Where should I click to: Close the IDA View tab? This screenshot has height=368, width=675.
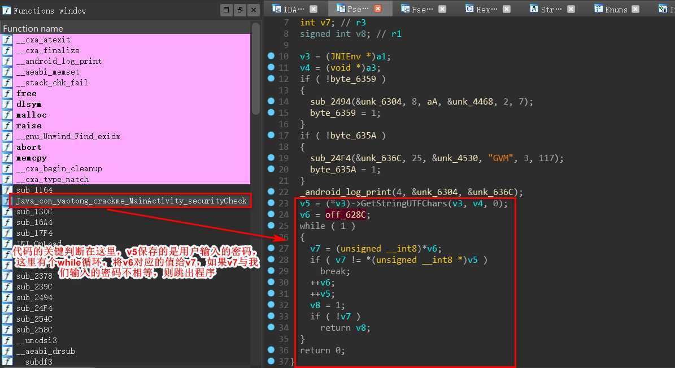click(x=313, y=9)
